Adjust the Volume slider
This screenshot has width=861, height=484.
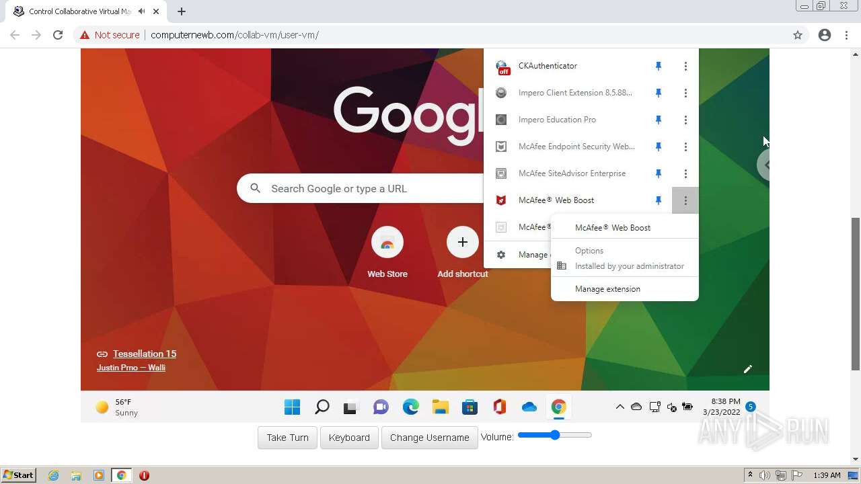pos(555,435)
